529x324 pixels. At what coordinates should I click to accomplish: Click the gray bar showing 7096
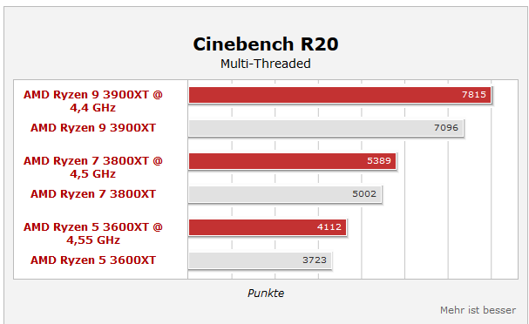pos(326,128)
